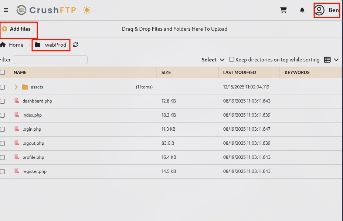Tick the checkbox for dashboard.php
The height and width of the screenshot is (221, 343).
point(3,101)
